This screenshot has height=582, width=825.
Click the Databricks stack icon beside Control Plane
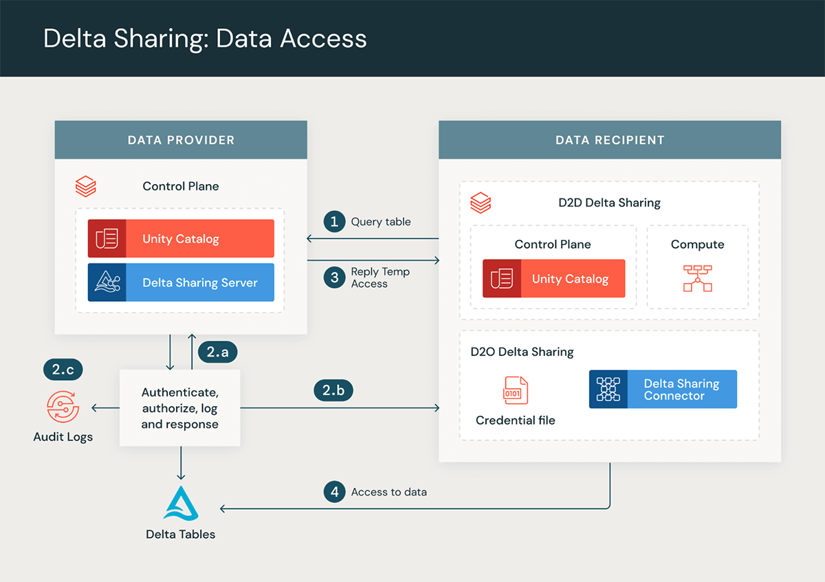(85, 186)
